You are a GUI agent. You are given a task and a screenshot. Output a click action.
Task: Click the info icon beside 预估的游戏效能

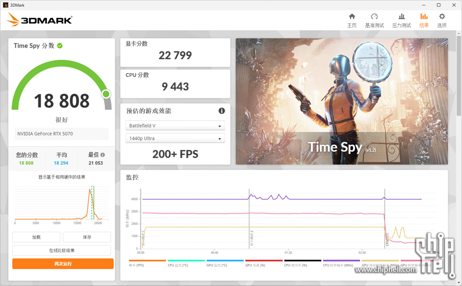tap(222, 111)
